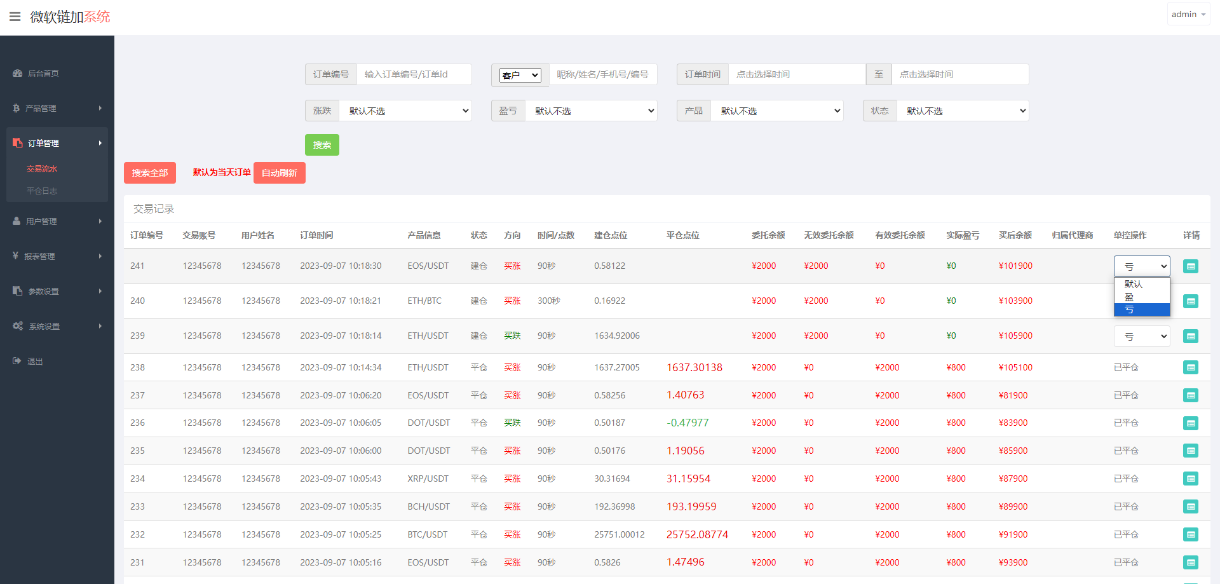Click the hamburger menu icon top left
The width and height of the screenshot is (1220, 584).
point(15,17)
